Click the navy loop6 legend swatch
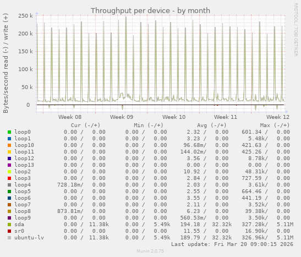This screenshot has height=257, width=301. click(9, 198)
